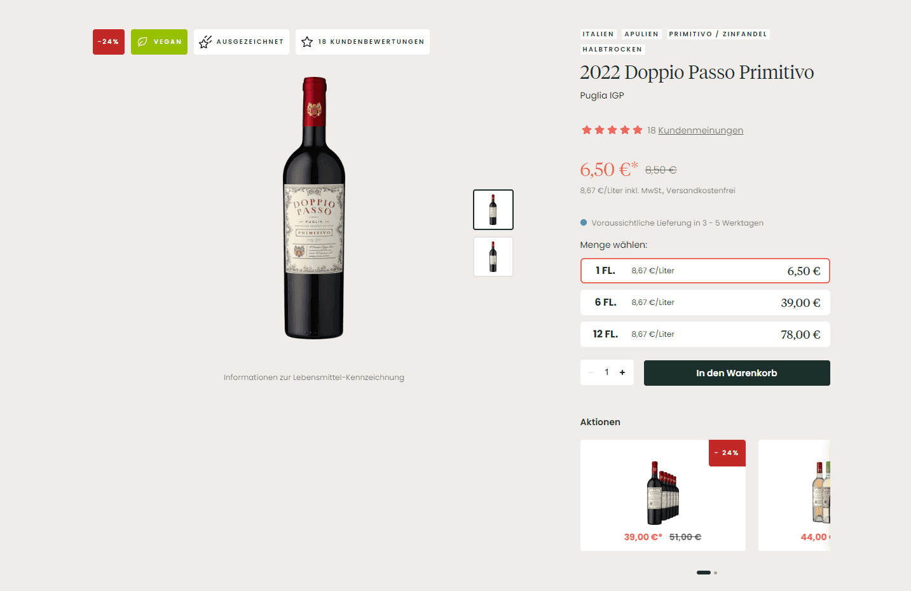Add wine with In den Warenkorb button
911x591 pixels.
737,373
